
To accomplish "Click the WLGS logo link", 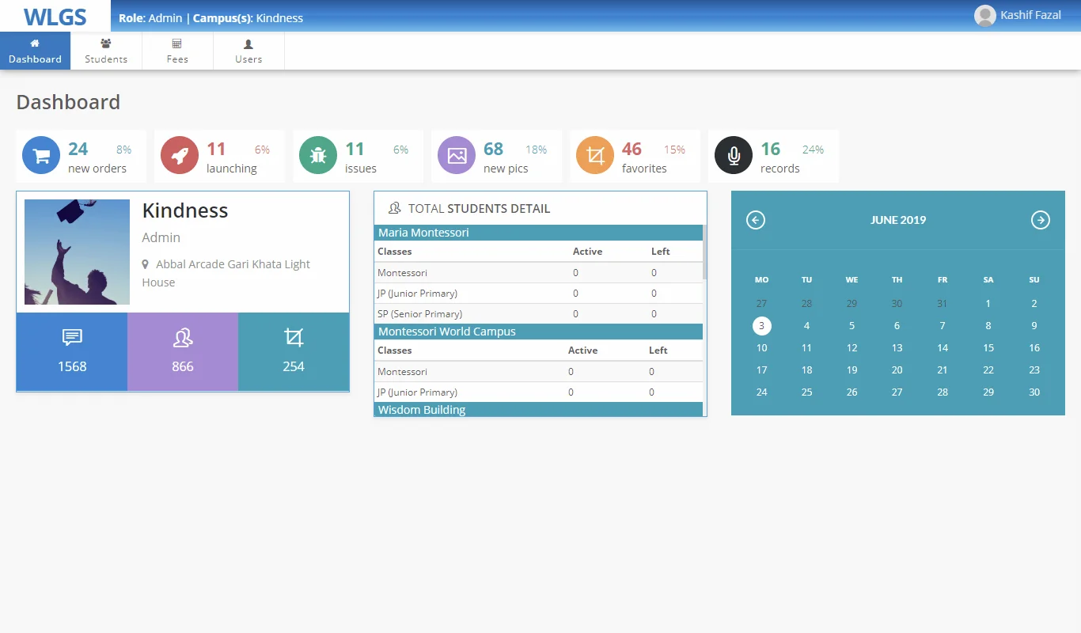I will pos(55,16).
